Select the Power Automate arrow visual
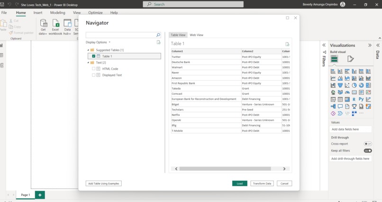 340,113
